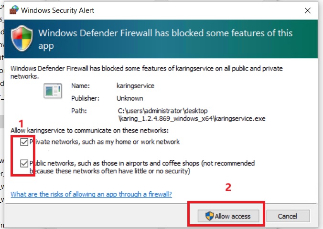Enable the Private networks checkbox

tap(24, 142)
